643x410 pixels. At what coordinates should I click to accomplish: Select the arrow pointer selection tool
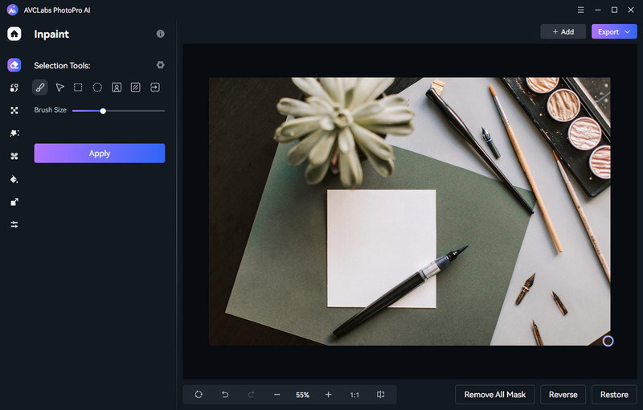[59, 88]
